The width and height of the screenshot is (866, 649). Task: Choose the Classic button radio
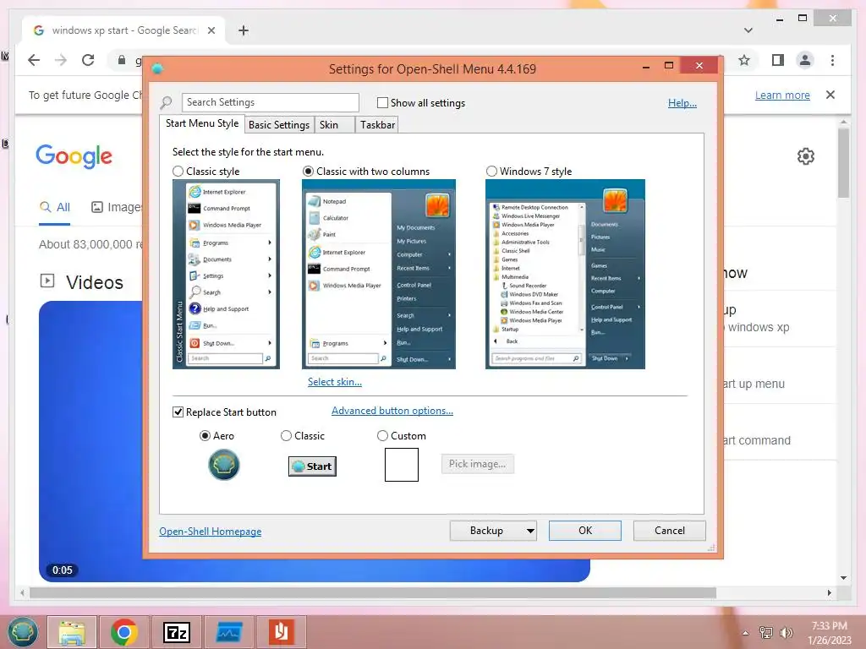286,436
